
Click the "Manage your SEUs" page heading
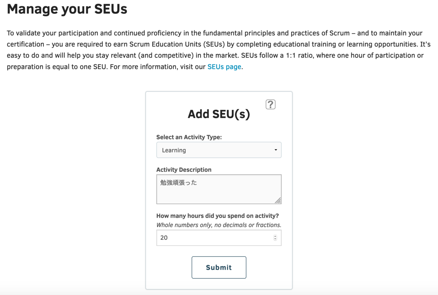pyautogui.click(x=67, y=8)
